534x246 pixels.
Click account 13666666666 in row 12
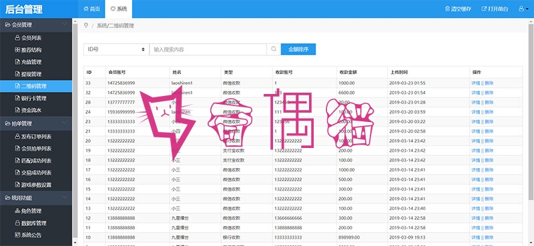pyautogui.click(x=288, y=218)
